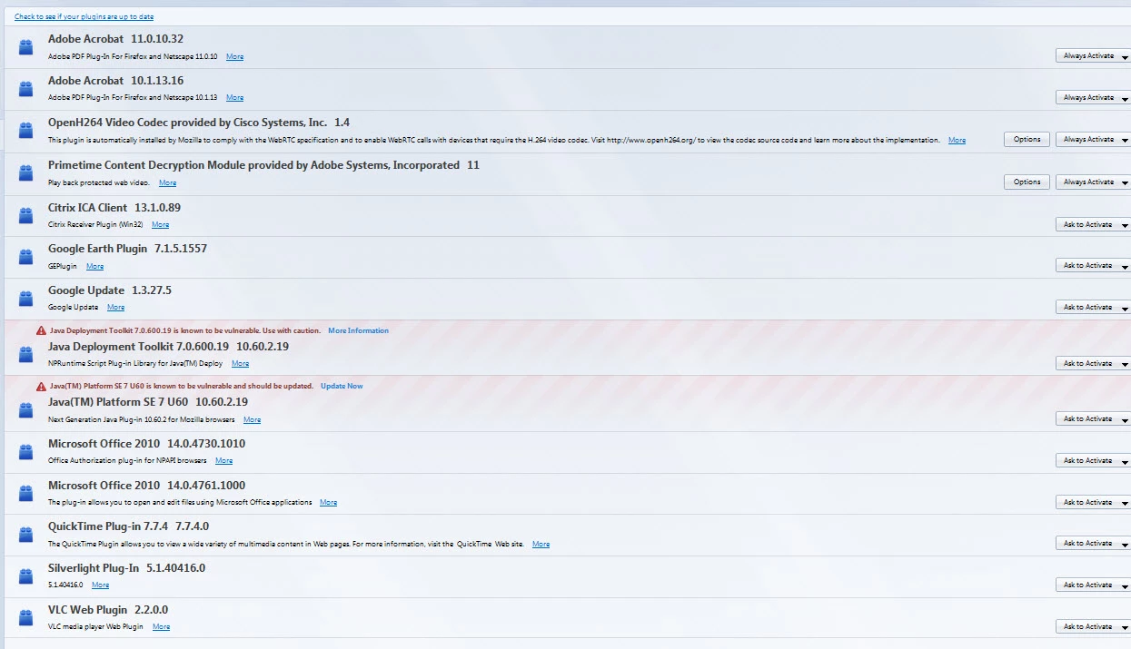The width and height of the screenshot is (1131, 649).
Task: Select the 'Citrix ICA Client 13.1.0.89' title
Action: click(114, 208)
